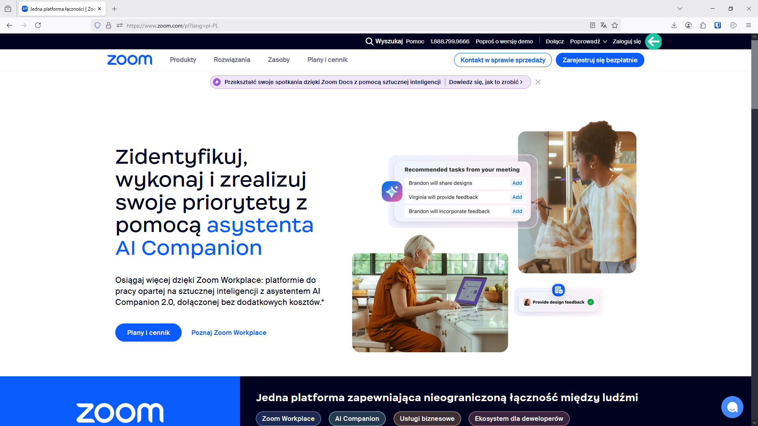
Task: Dismiss the Zoom Docs announcement banner
Action: (538, 82)
